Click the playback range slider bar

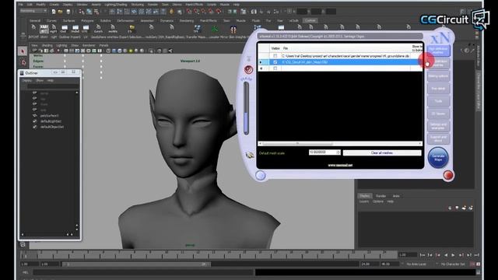(x=136, y=264)
